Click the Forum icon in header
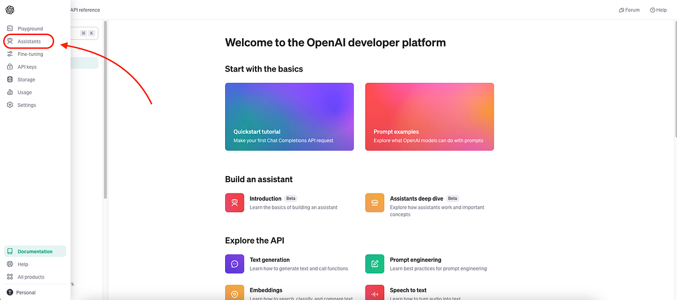677x300 pixels. (x=621, y=10)
